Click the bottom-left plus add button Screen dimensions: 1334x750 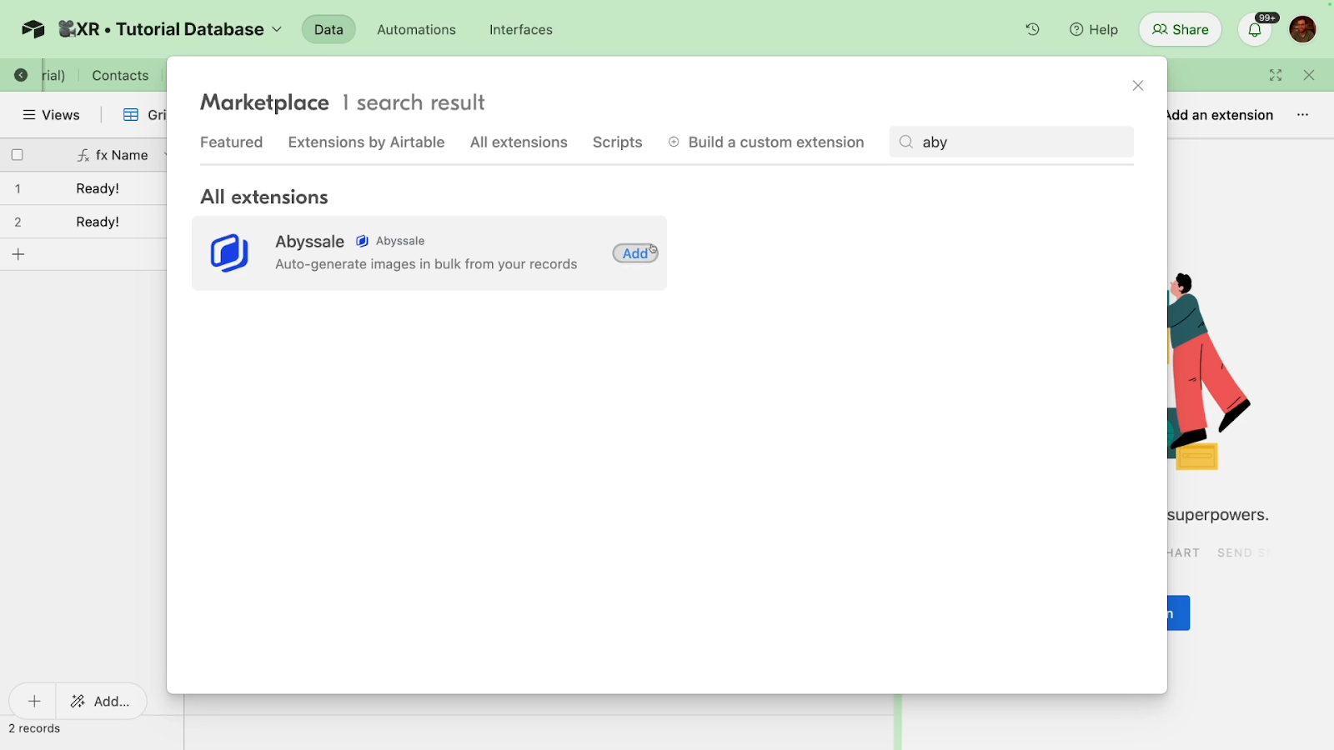click(33, 701)
